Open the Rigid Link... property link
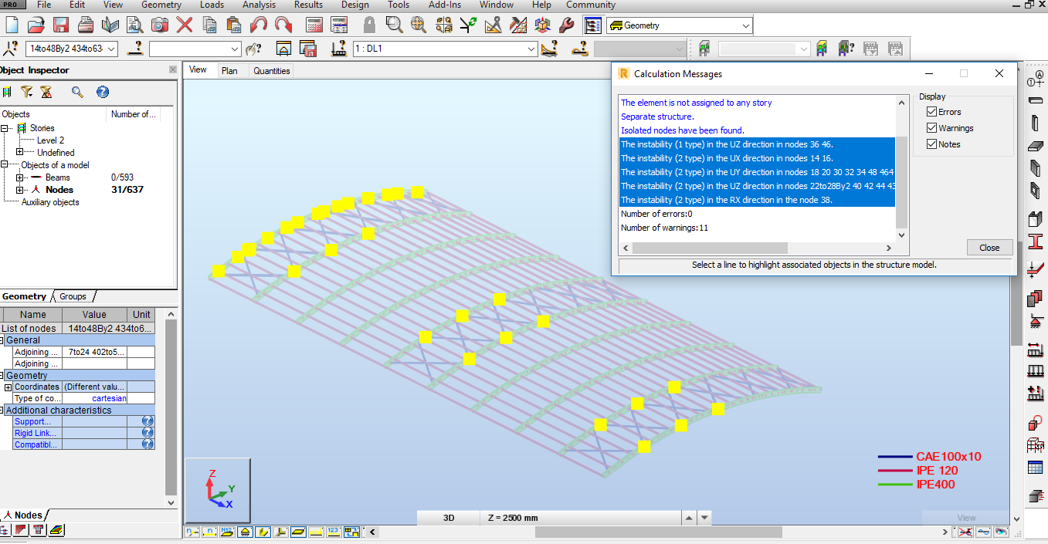Viewport: 1048px width, 544px height. [x=35, y=433]
